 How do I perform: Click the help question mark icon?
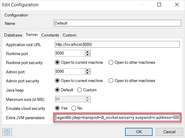point(7,132)
